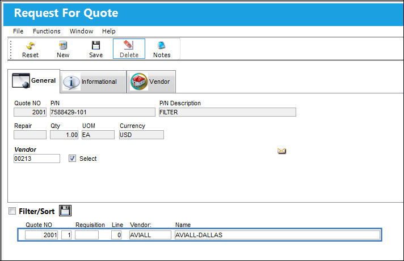Click the Requisition column header
404x261 pixels.
coord(90,225)
